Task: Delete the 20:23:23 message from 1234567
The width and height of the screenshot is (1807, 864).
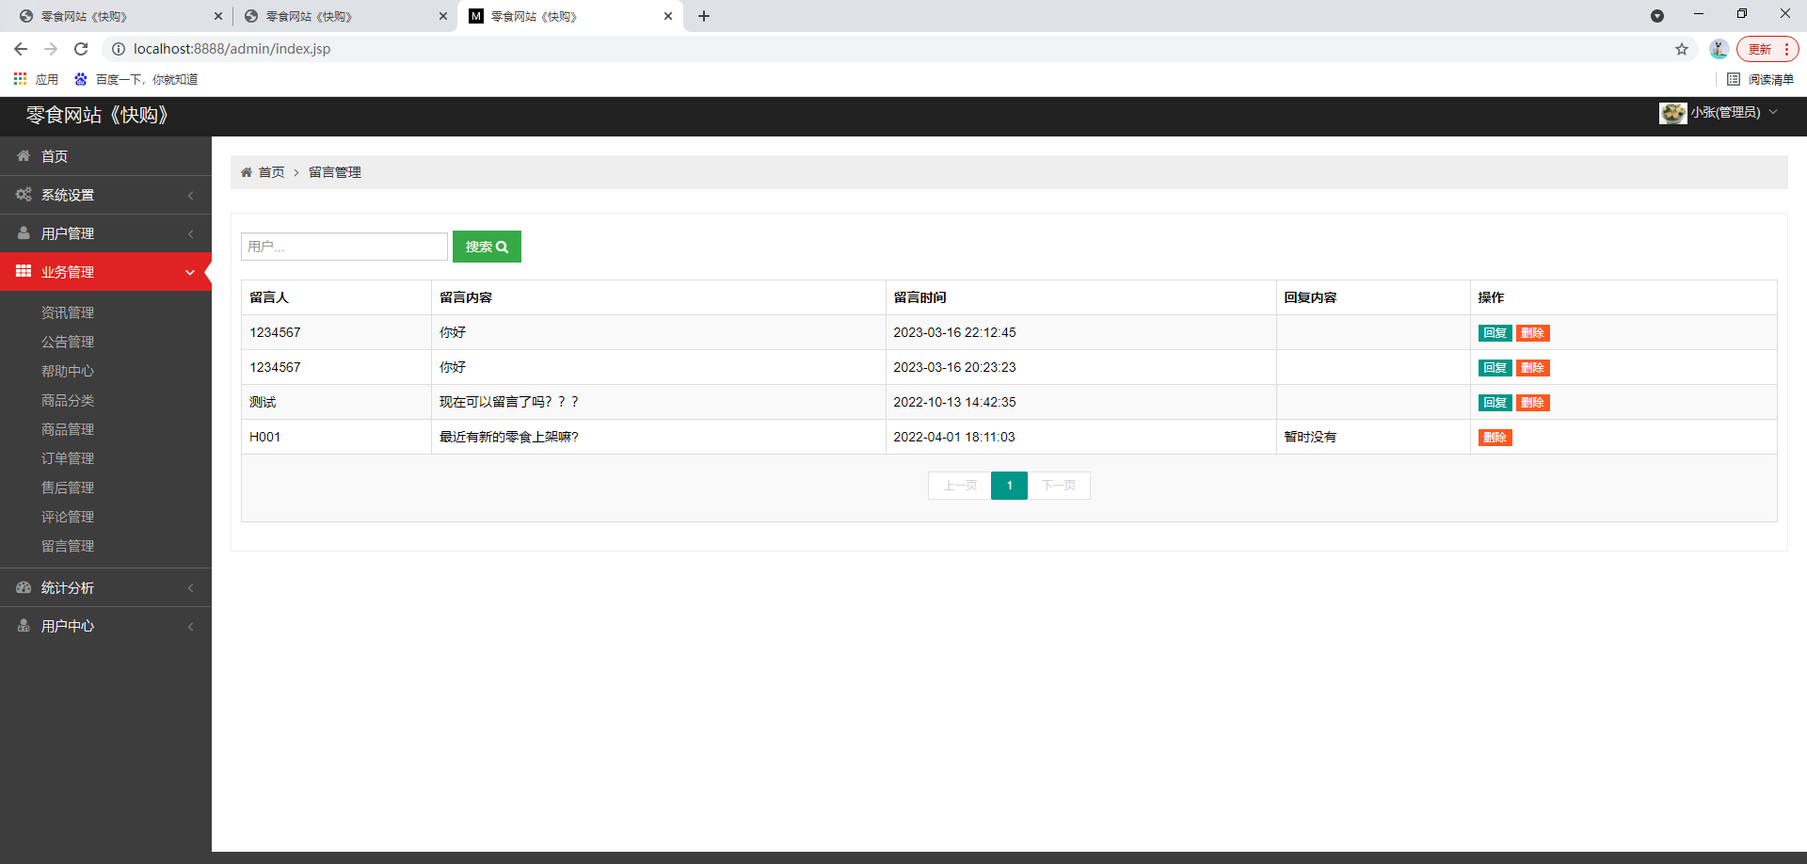Action: coord(1532,368)
